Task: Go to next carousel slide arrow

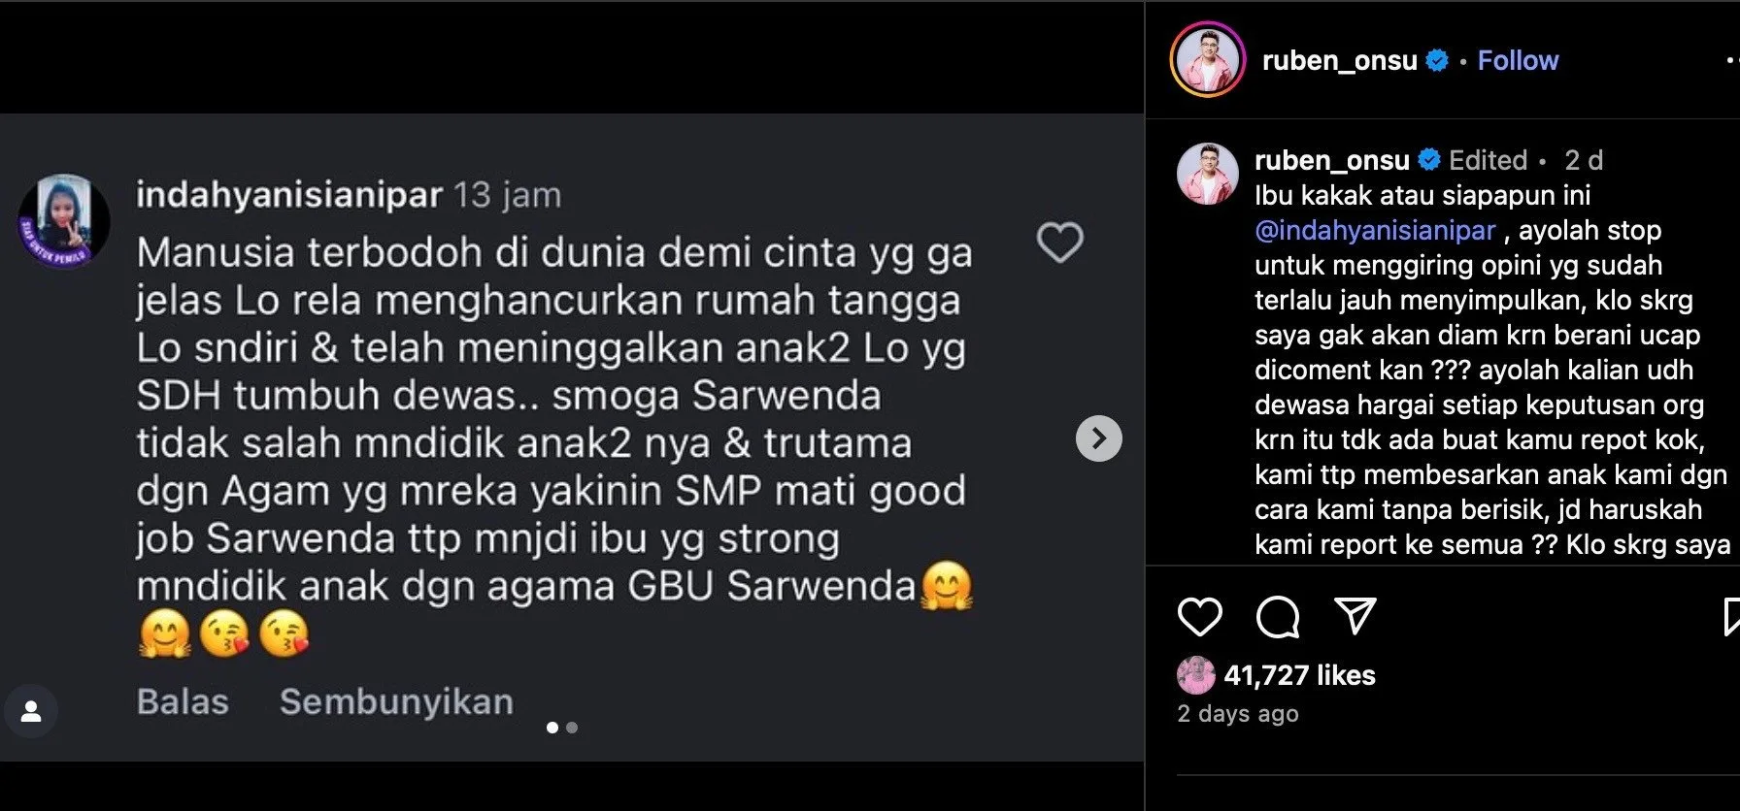Action: pos(1098,439)
